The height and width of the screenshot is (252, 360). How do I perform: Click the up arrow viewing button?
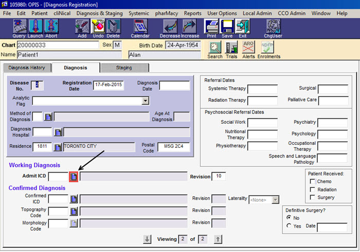(x=218, y=239)
